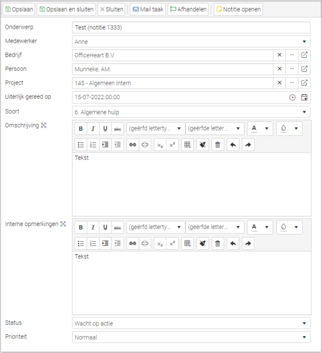Toggle italic in Interne opmerkingen editor
Screen dimensions: 322x353
pos(93,227)
